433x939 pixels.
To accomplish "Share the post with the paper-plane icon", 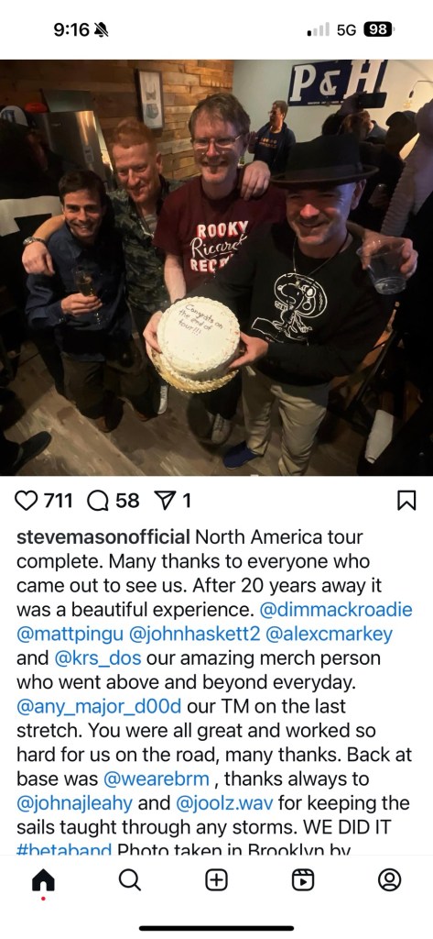I will (163, 501).
